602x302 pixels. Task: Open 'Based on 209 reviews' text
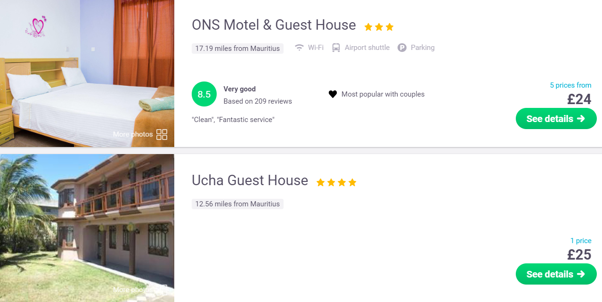click(258, 101)
